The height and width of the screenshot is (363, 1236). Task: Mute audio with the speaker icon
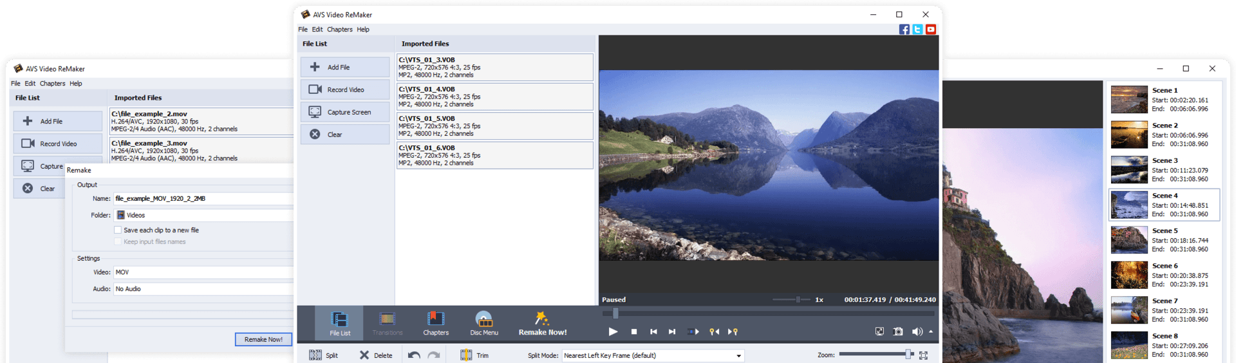[x=917, y=331]
